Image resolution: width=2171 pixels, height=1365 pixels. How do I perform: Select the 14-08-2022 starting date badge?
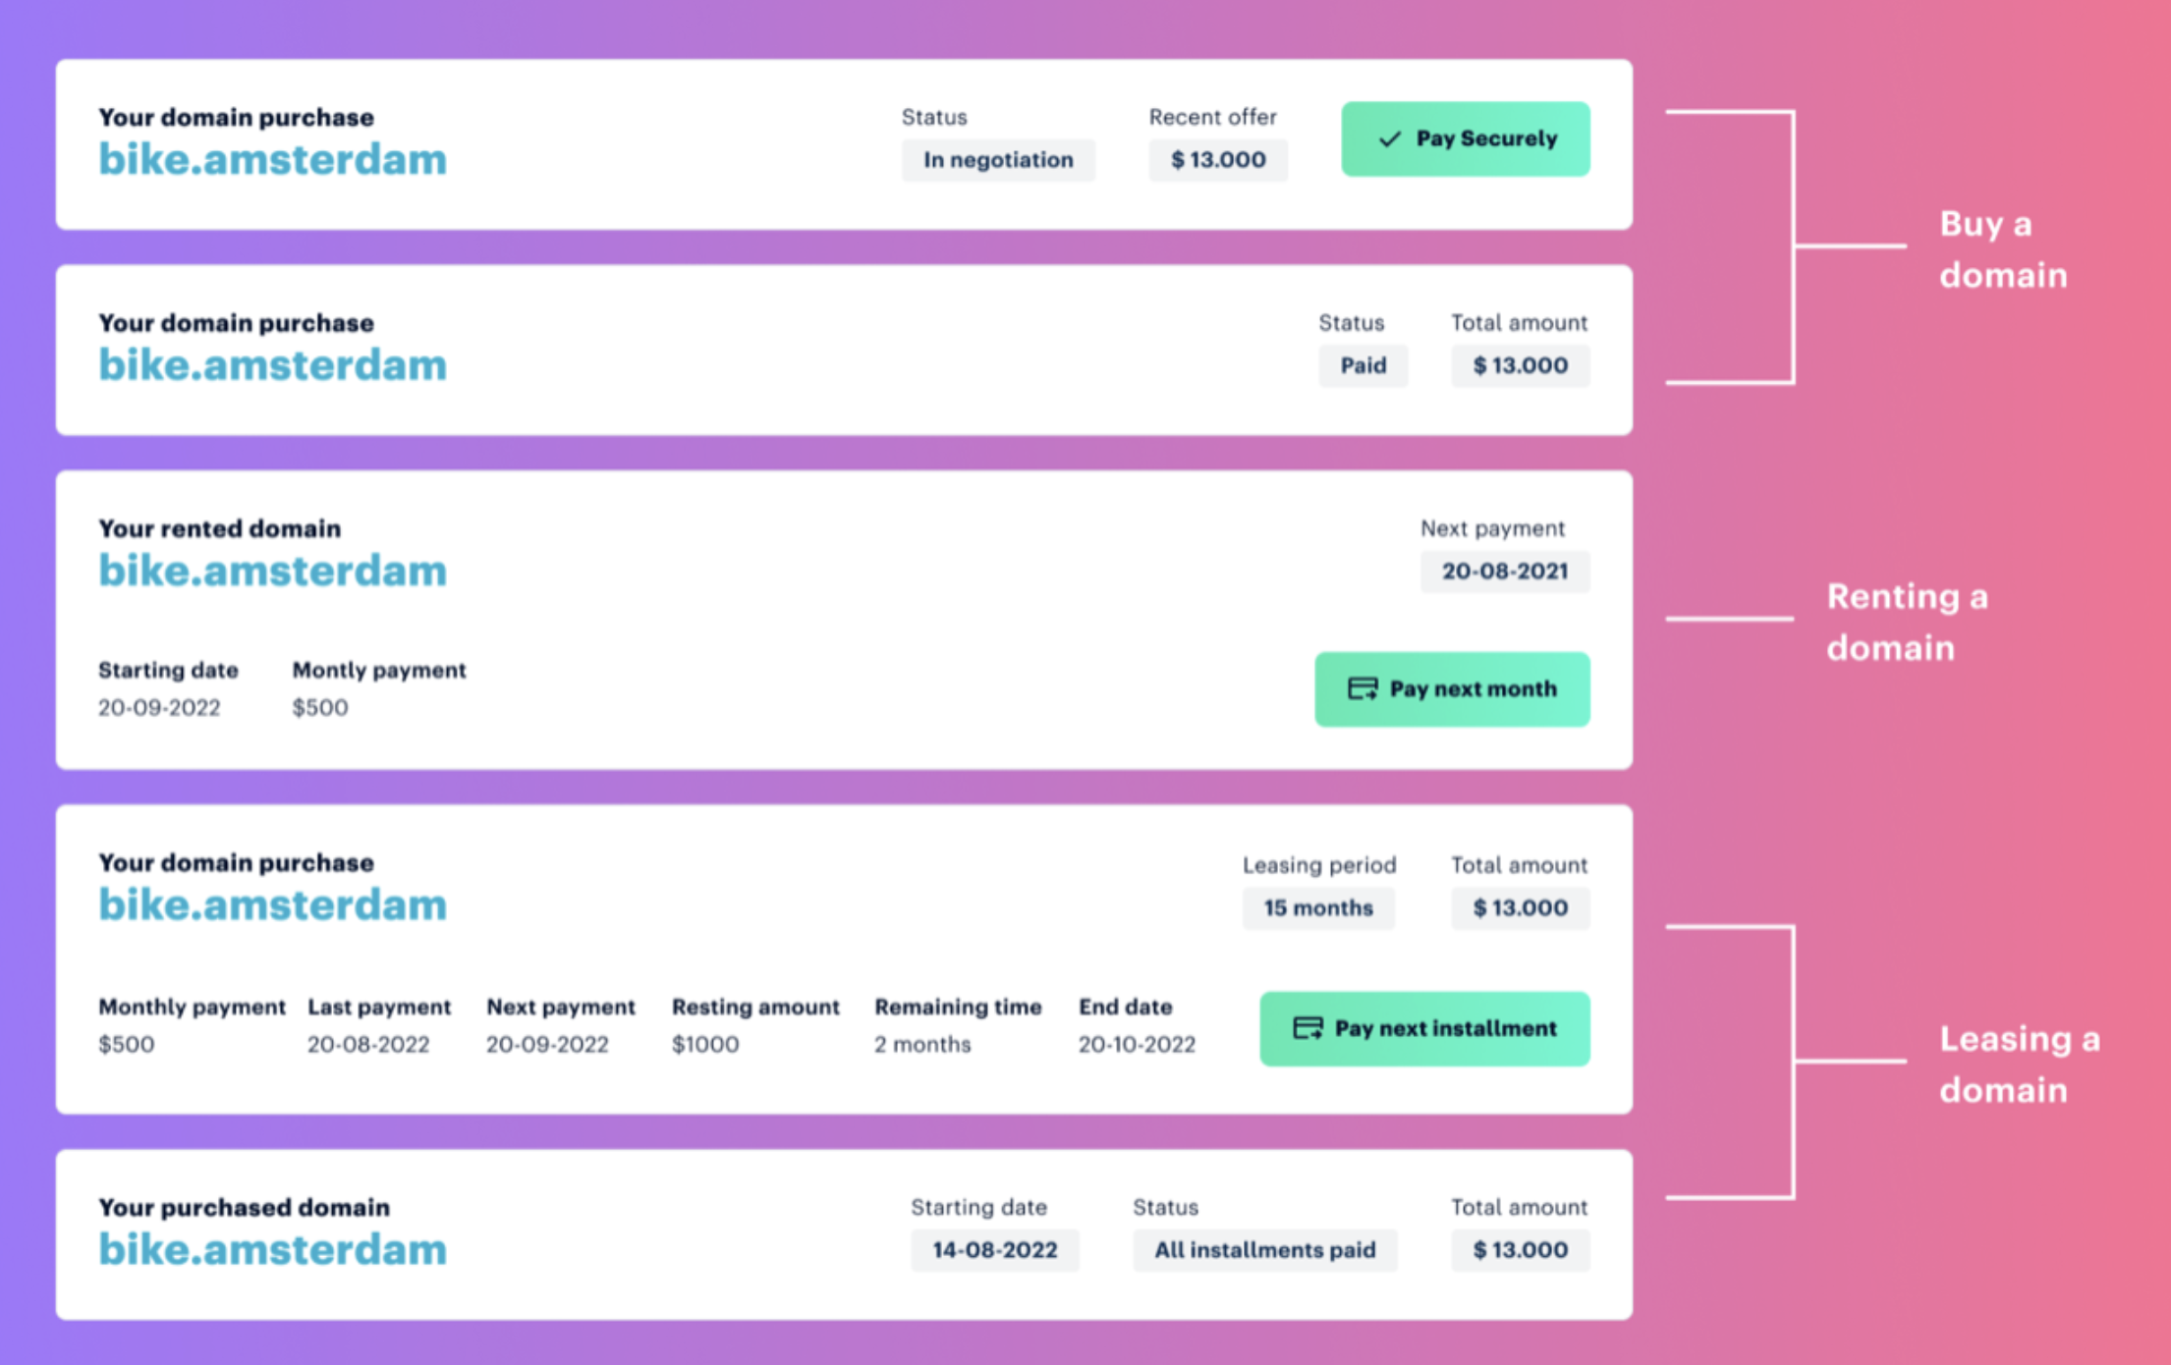[x=994, y=1250]
